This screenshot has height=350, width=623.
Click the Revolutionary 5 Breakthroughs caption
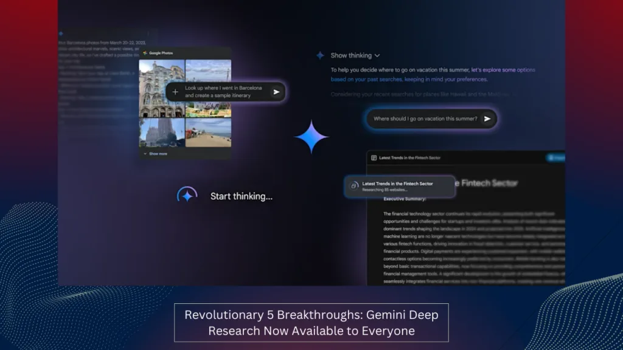[311, 323]
